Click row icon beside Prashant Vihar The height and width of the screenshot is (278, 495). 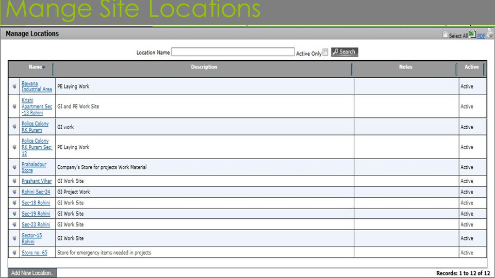tap(14, 181)
